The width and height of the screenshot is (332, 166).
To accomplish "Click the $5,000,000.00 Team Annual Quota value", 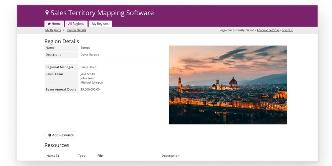I will [x=90, y=89].
